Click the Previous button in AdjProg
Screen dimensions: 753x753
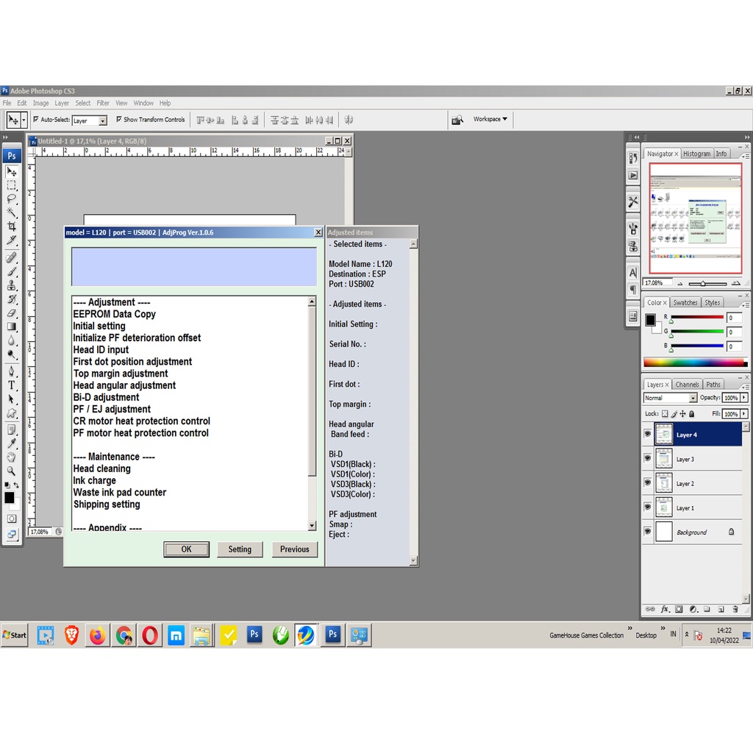294,549
